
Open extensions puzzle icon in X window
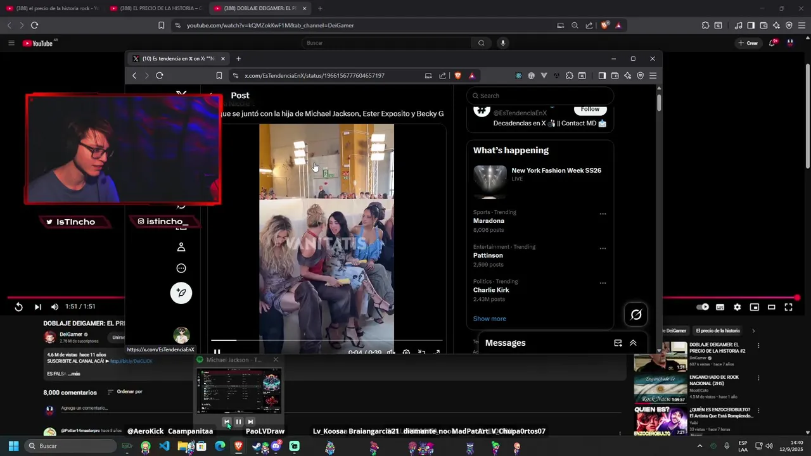point(570,75)
